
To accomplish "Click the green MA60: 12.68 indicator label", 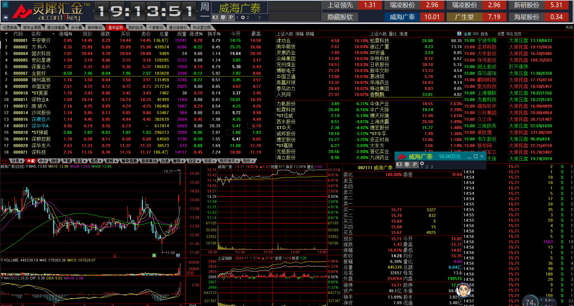I will [101, 166].
